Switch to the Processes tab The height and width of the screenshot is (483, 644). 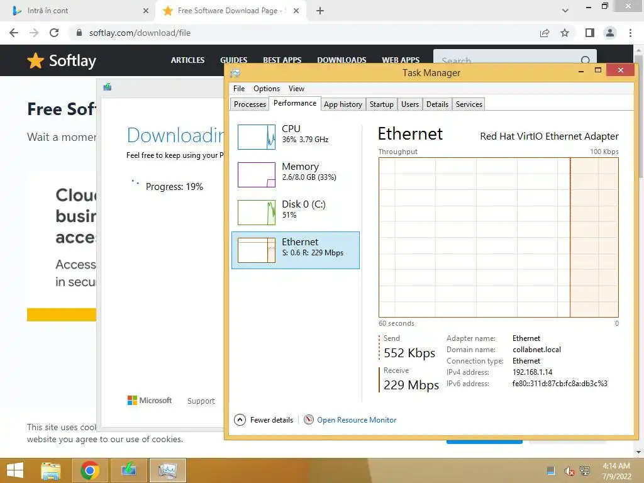tap(250, 104)
